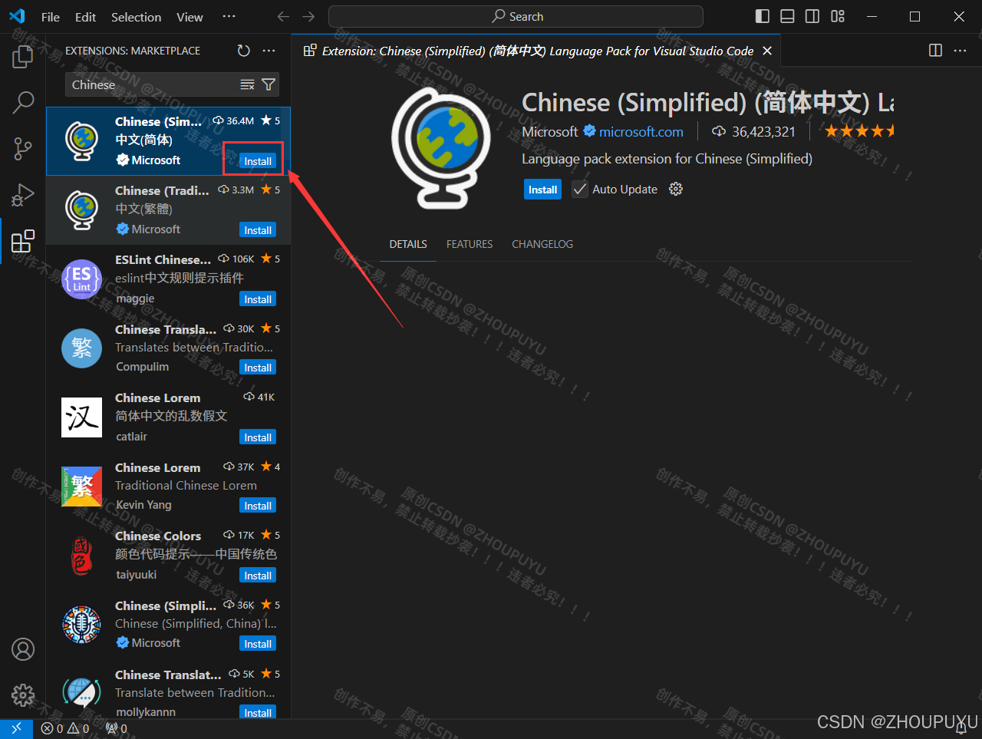
Task: Open the View menu
Action: (x=189, y=17)
